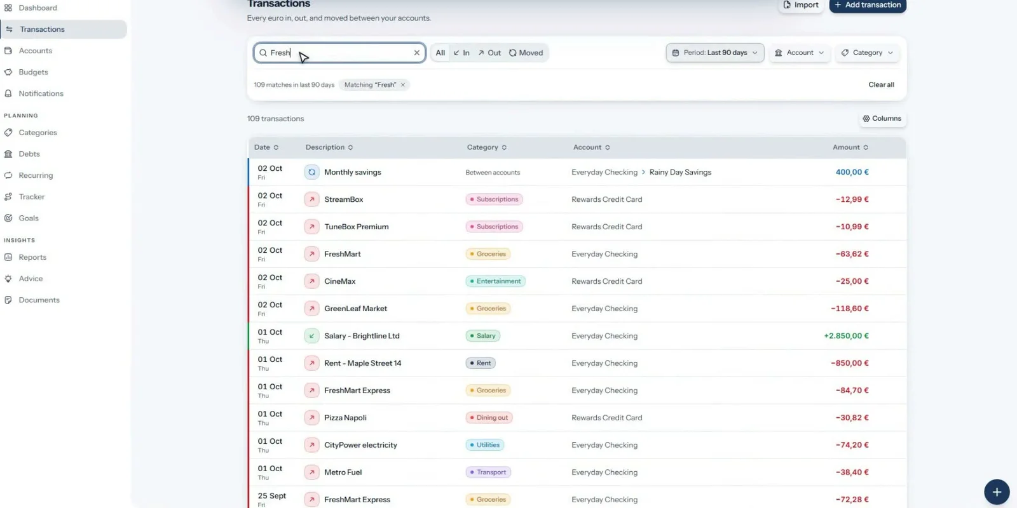This screenshot has height=508, width=1017.
Task: Click the Rainy Day Savings account
Action: point(680,172)
